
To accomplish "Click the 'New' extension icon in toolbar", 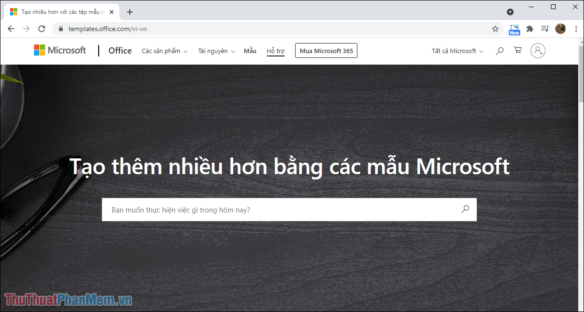I will 514,29.
